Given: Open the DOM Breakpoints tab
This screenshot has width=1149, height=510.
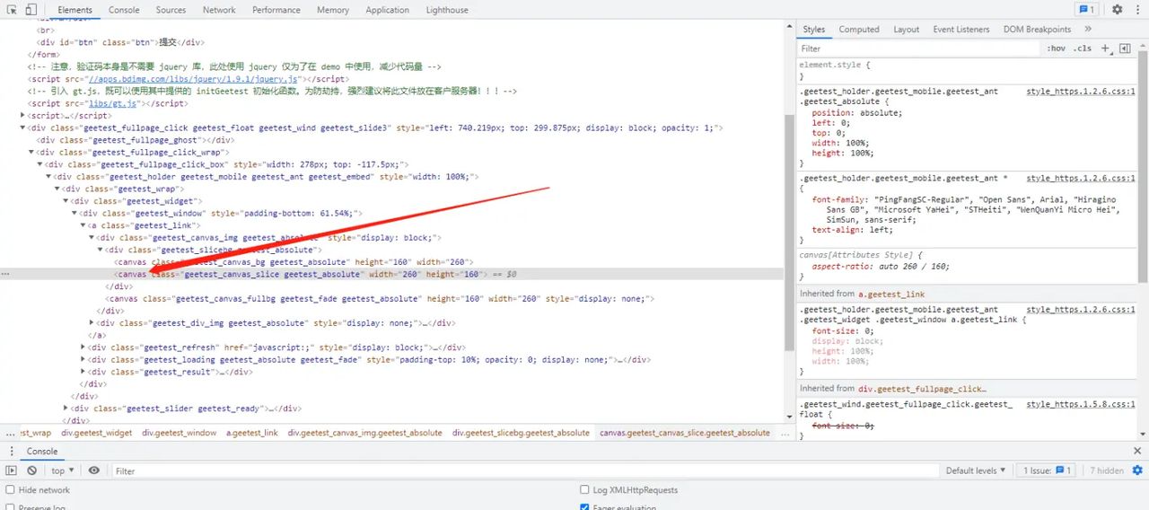Looking at the screenshot, I should (x=1038, y=29).
